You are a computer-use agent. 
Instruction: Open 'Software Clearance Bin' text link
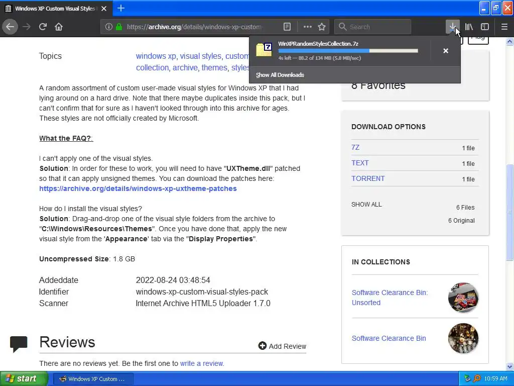click(x=389, y=338)
